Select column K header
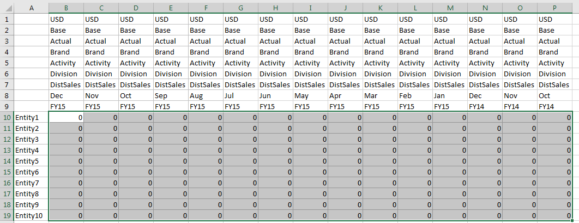The height and width of the screenshot is (223, 579). click(380, 8)
